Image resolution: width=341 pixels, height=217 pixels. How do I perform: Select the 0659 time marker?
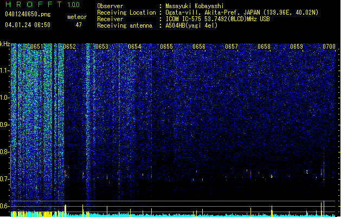click(297, 47)
